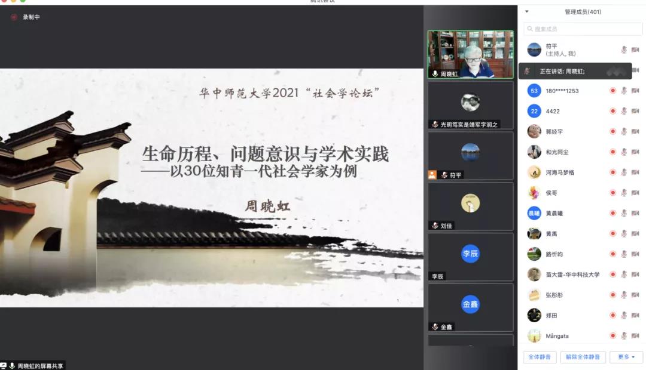This screenshot has width=646, height=370.
Task: Click the recording indicator icon
Action: [14, 17]
